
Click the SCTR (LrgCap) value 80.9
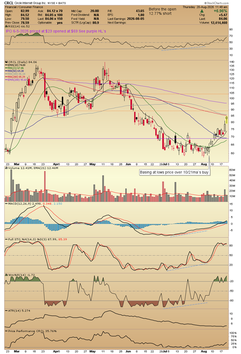click(x=96, y=22)
